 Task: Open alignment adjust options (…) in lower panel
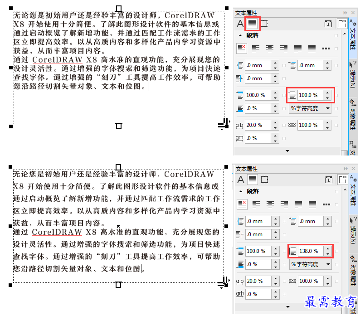[x=326, y=204]
